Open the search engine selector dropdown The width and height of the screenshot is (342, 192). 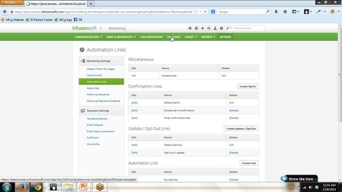[x=214, y=12]
